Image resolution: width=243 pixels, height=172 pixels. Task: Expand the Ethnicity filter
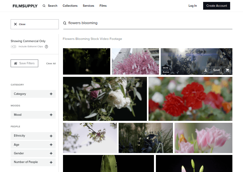(x=33, y=136)
